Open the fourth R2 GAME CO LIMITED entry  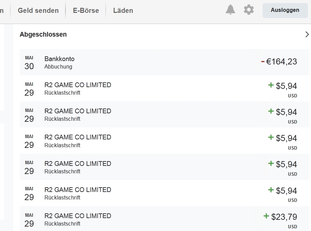pyautogui.click(x=78, y=163)
